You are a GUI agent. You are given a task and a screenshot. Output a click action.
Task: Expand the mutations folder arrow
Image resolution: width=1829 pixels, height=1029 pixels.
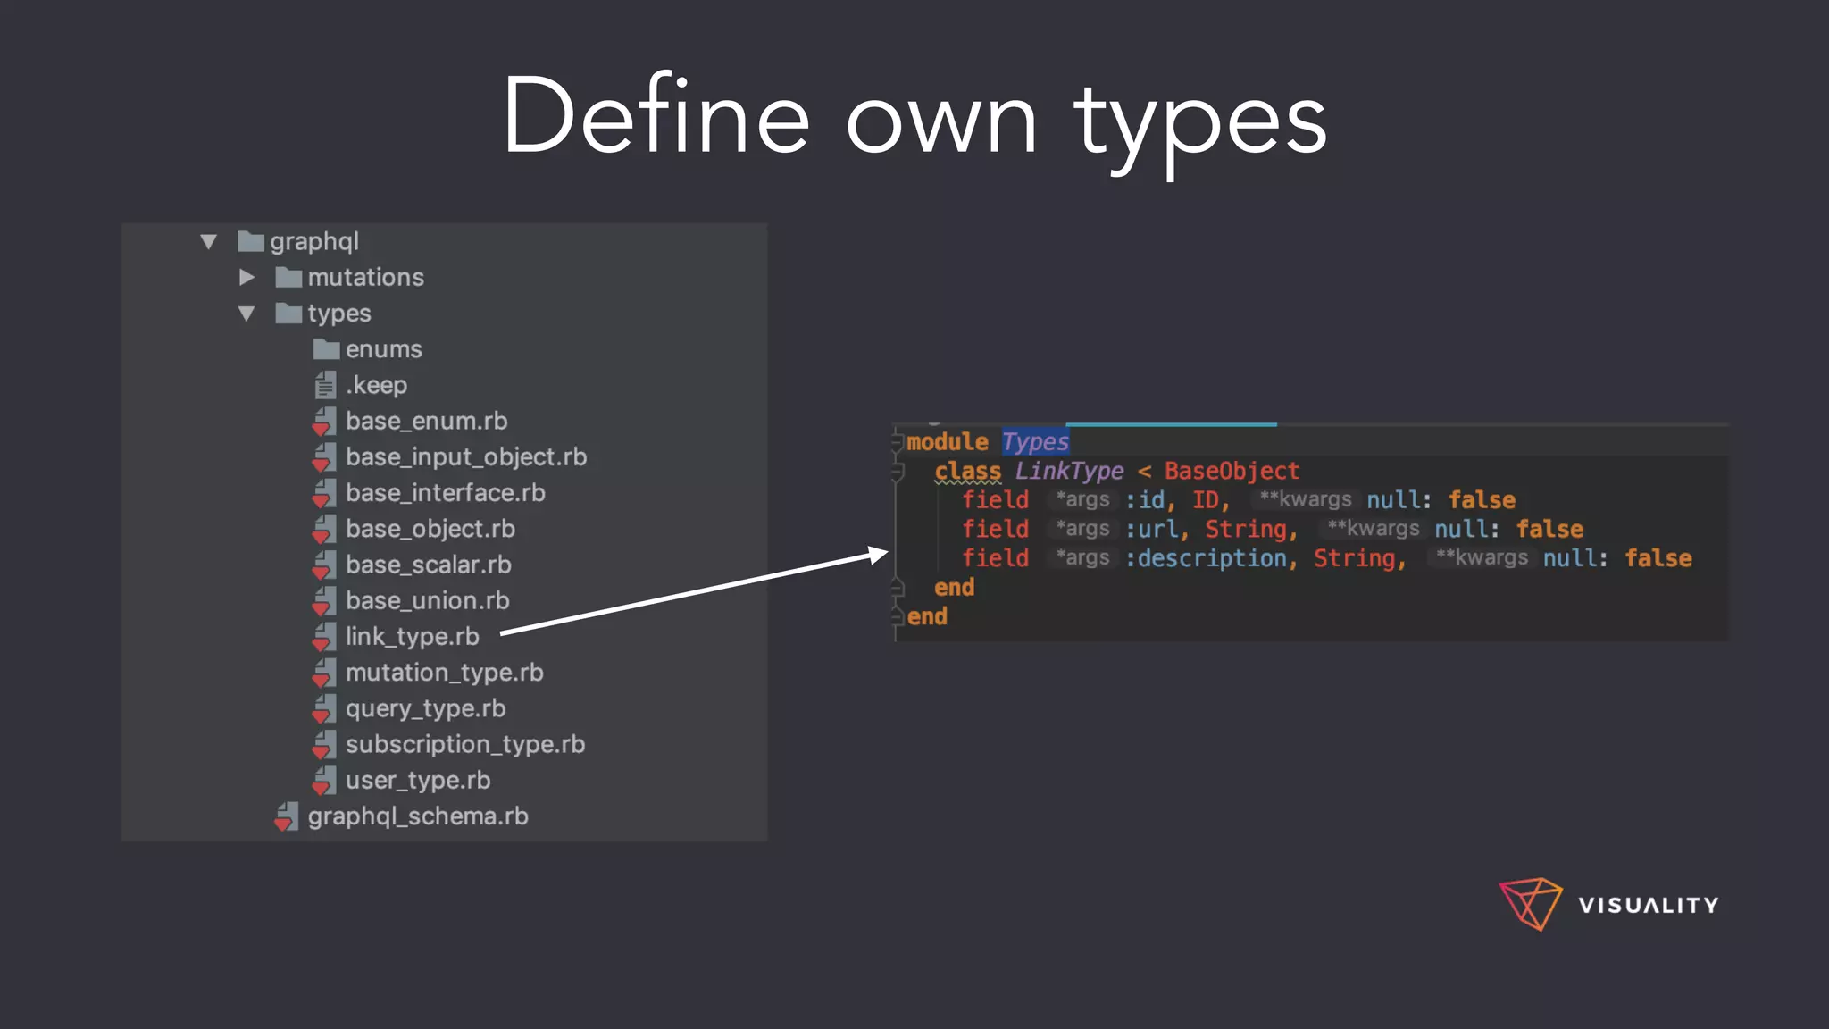tap(246, 277)
